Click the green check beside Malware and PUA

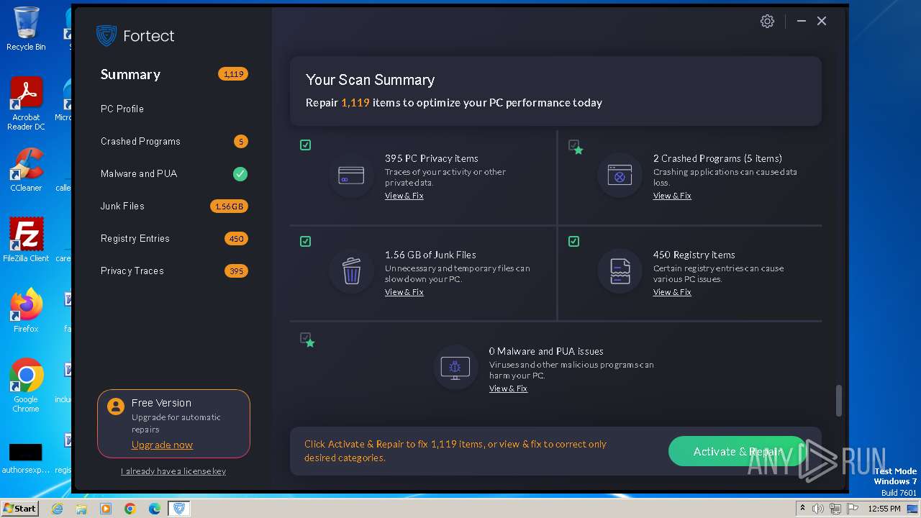(240, 173)
